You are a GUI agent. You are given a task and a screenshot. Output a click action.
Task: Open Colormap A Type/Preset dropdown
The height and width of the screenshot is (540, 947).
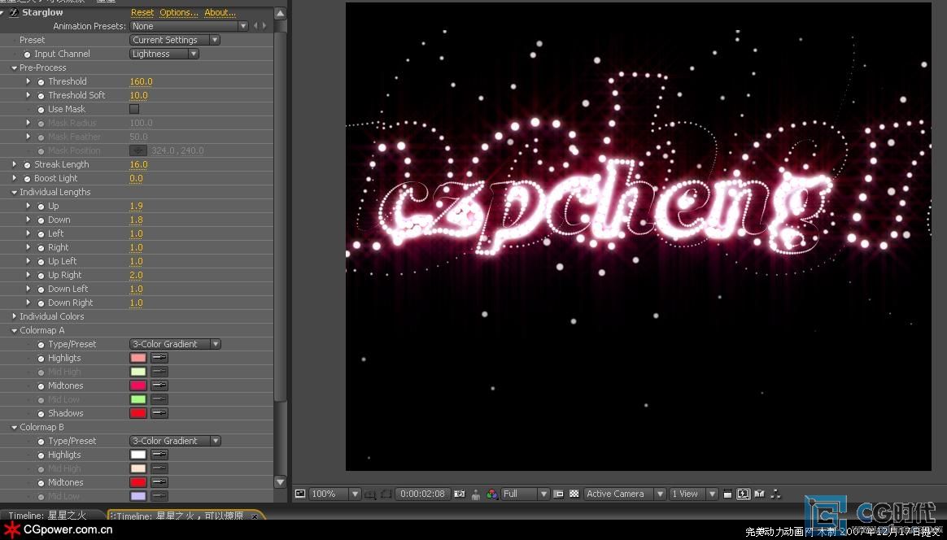[175, 344]
